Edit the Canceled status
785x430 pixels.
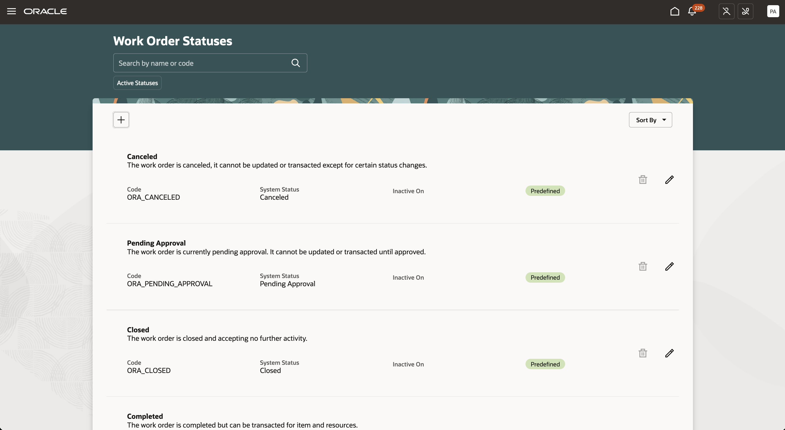[669, 180]
